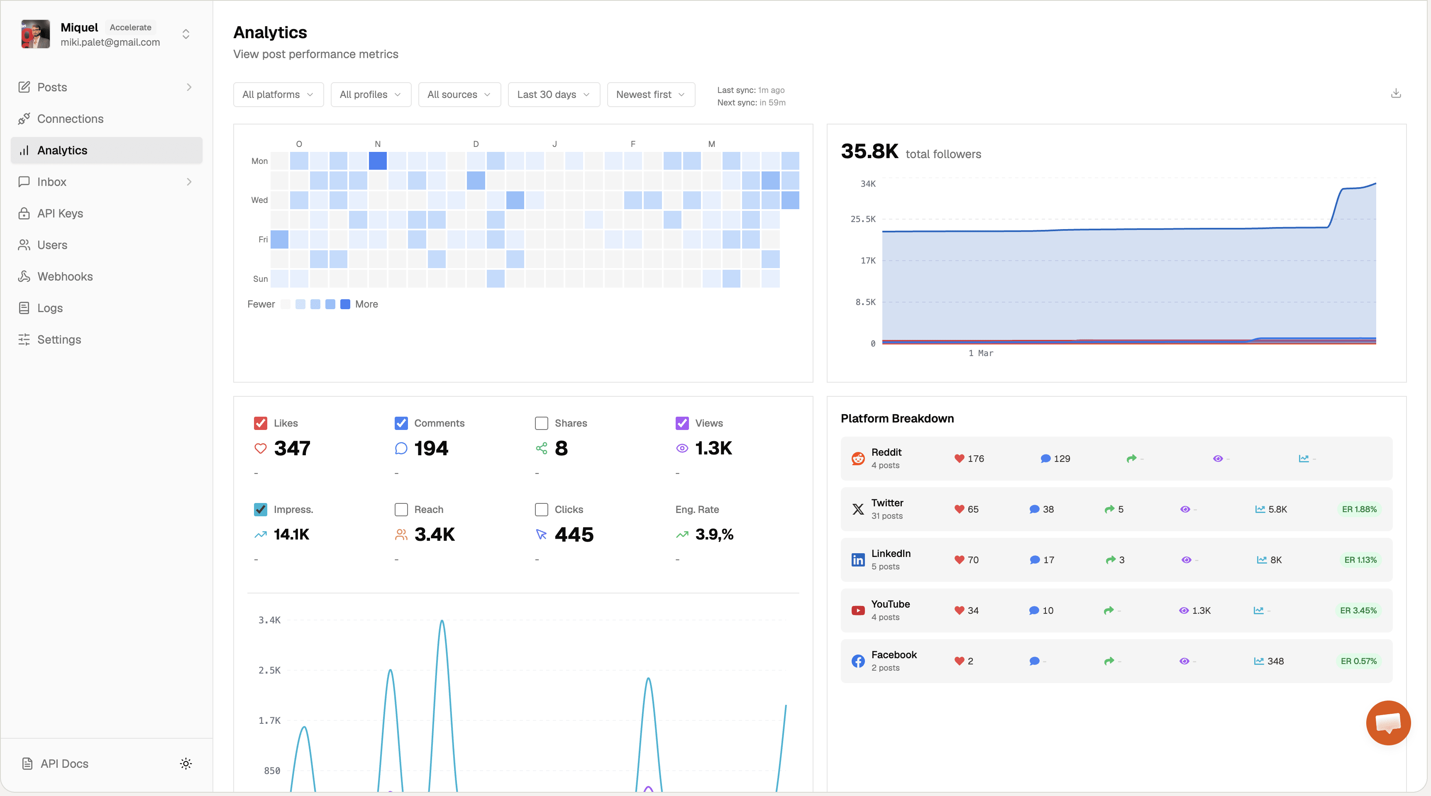Uncheck the Likes metric checkbox
The image size is (1431, 796).
pos(261,423)
